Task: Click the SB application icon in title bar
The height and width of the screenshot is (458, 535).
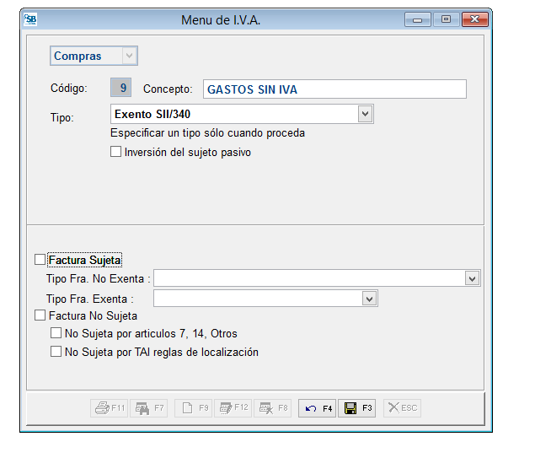Action: pos(31,19)
